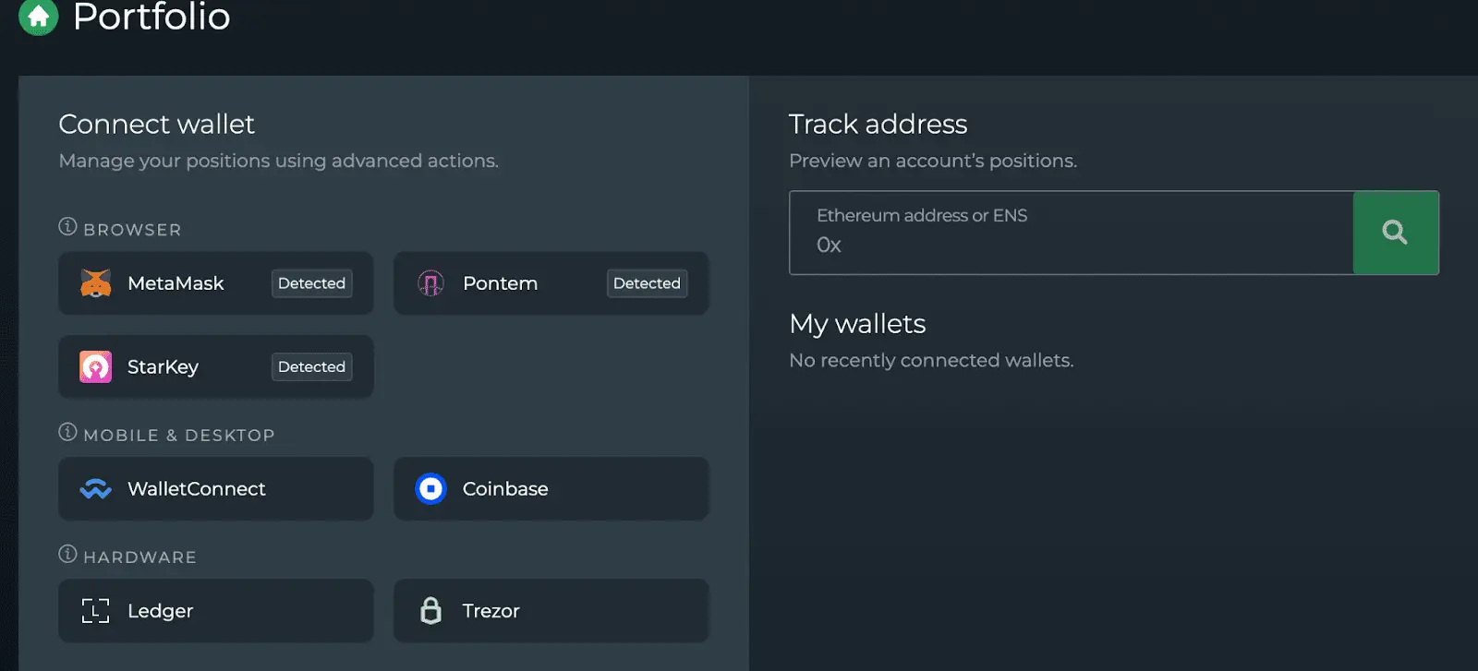Open the Portfolio page heading
The image size is (1478, 671).
coord(151,17)
